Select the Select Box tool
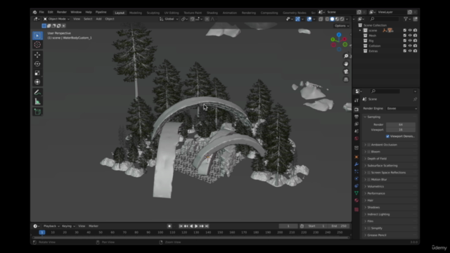The image size is (450, 253). [x=37, y=36]
